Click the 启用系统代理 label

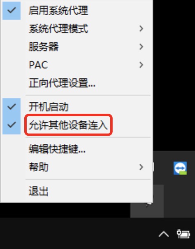click(x=58, y=11)
